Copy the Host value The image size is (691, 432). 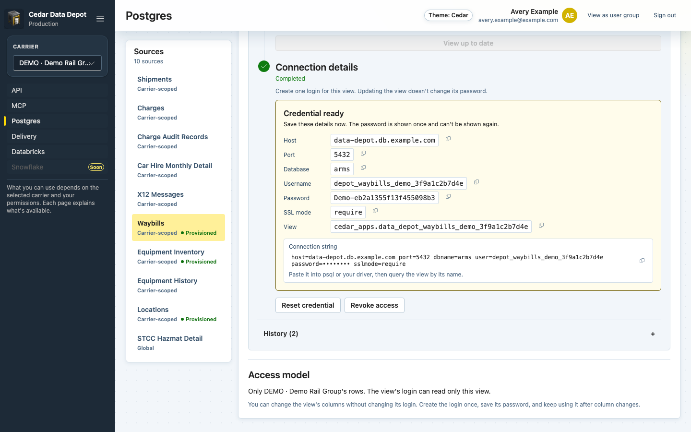pyautogui.click(x=448, y=139)
